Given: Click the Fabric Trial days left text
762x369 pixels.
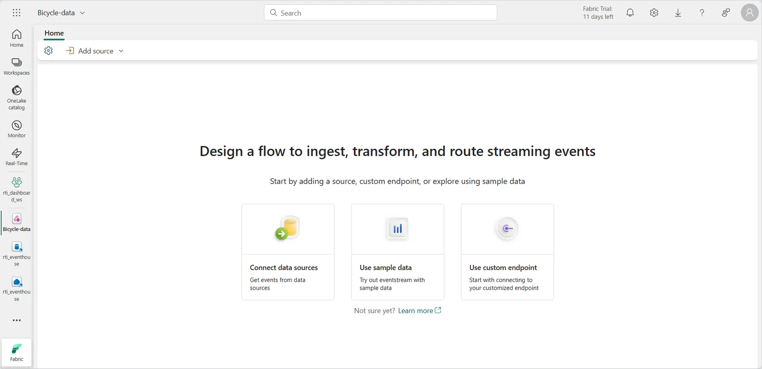Looking at the screenshot, I should [598, 13].
